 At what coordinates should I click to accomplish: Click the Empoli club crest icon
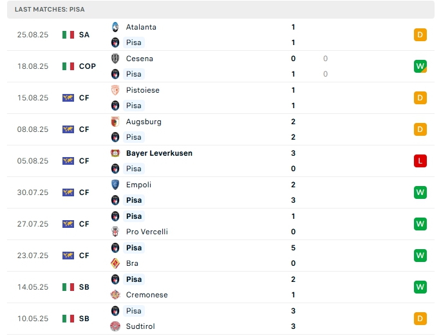tap(115, 185)
